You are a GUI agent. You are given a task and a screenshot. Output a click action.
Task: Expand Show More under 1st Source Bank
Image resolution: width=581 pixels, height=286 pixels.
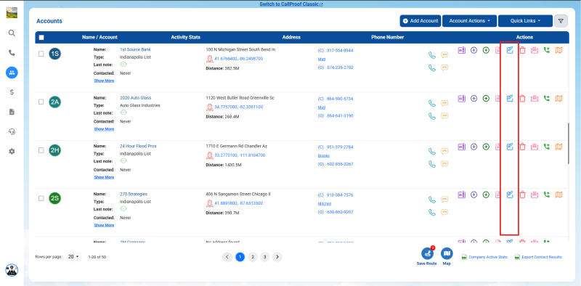tap(104, 81)
